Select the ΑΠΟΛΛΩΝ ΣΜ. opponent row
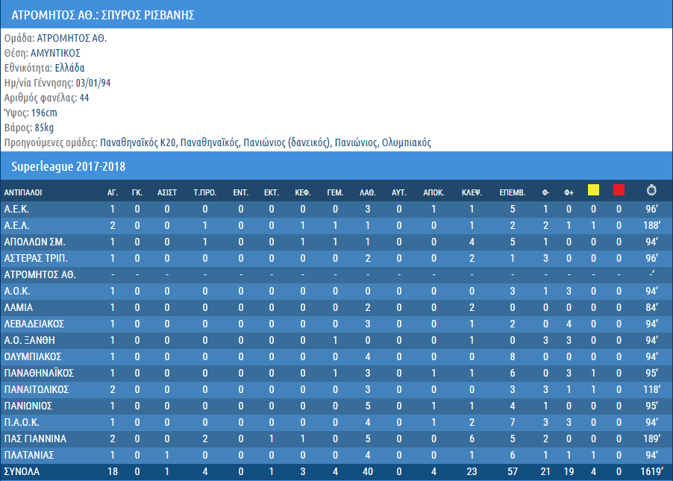Viewport: 673px width, 481px height. [336, 242]
